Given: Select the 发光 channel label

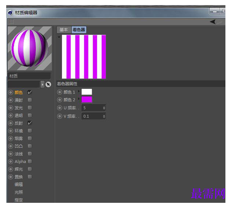Looking at the screenshot, I should (19, 108).
